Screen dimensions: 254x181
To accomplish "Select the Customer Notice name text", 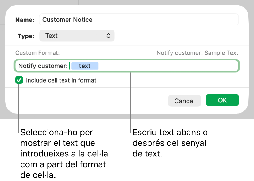I will click(x=67, y=19).
